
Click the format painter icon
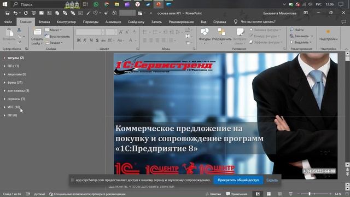point(20,42)
